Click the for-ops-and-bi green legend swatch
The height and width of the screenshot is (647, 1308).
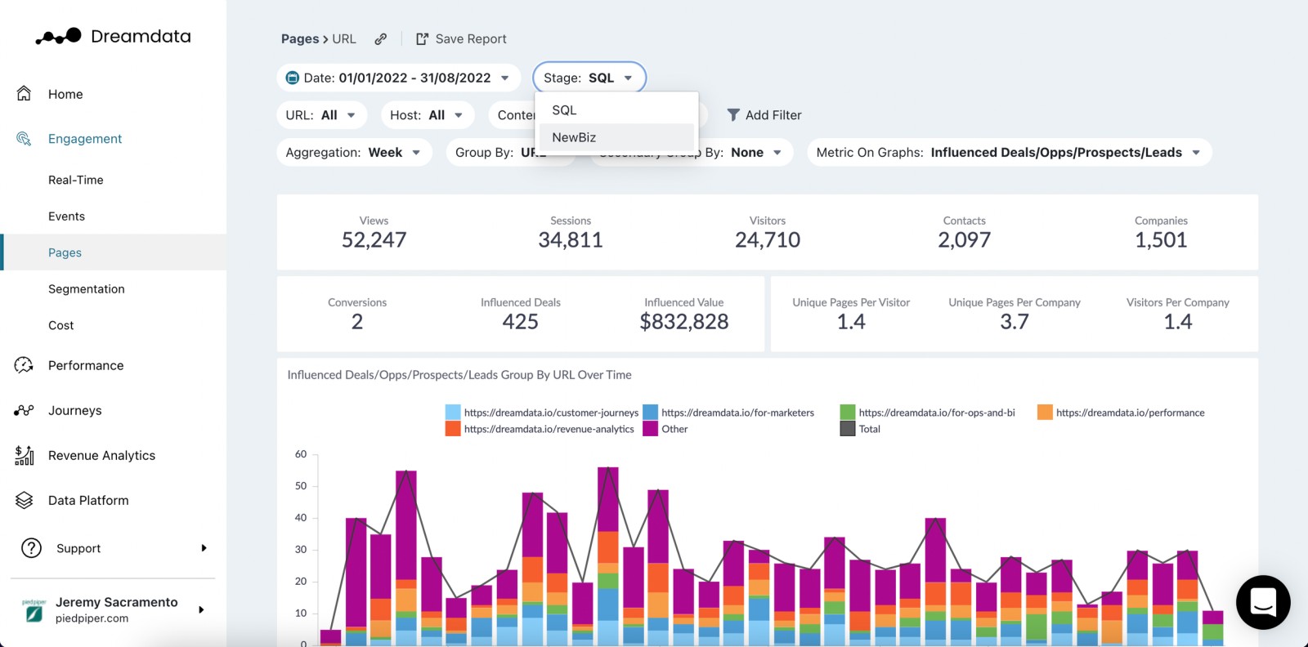tap(848, 413)
